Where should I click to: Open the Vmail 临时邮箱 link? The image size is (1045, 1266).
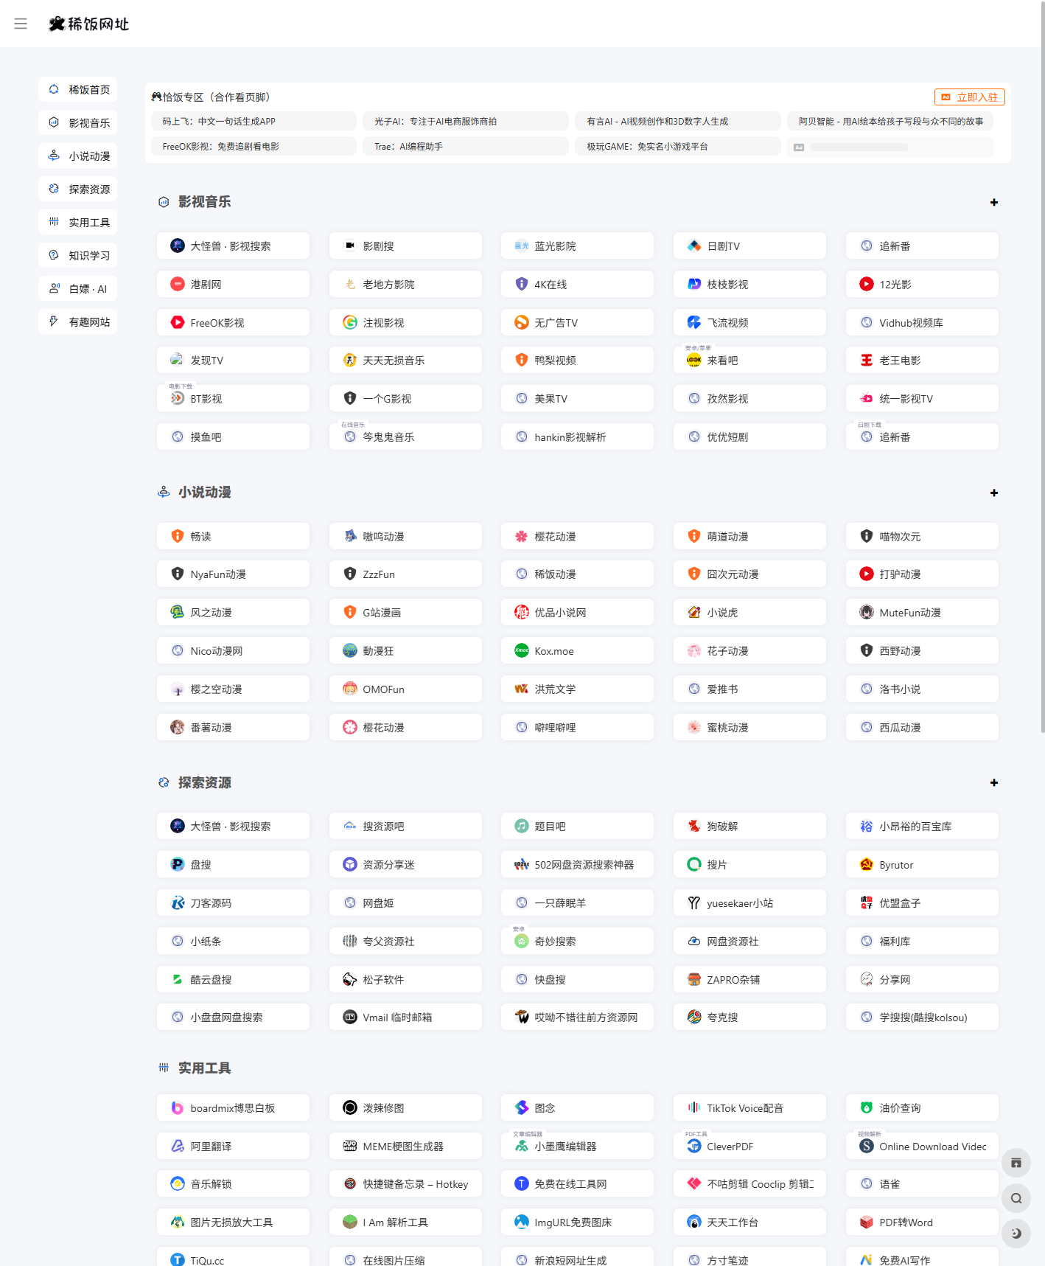(405, 1017)
